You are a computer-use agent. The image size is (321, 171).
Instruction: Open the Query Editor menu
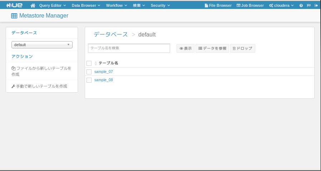pyautogui.click(x=53, y=5)
